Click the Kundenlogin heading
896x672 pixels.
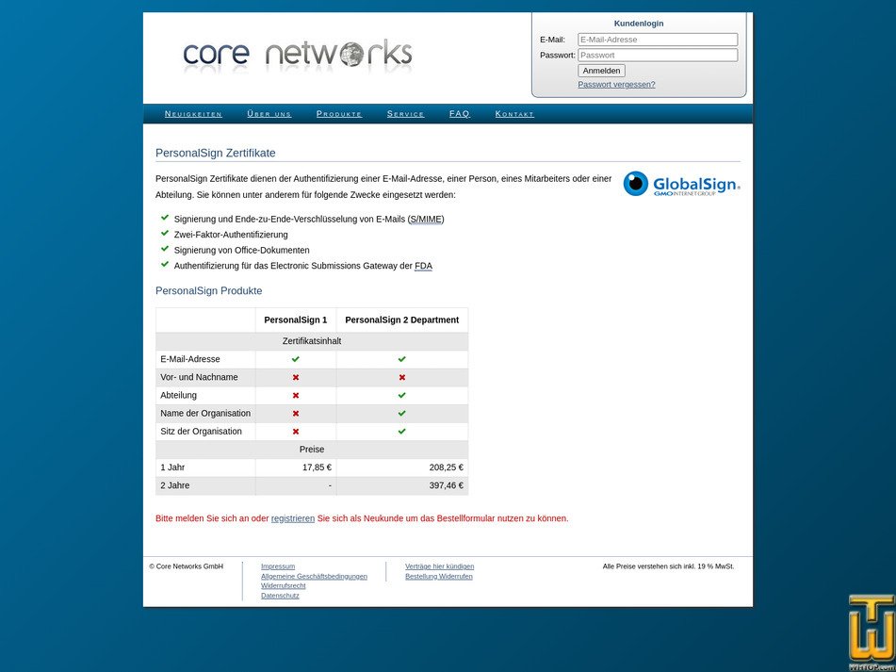639,24
